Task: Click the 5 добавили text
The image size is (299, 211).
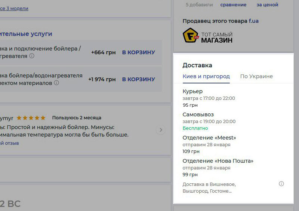Action: 199,5
